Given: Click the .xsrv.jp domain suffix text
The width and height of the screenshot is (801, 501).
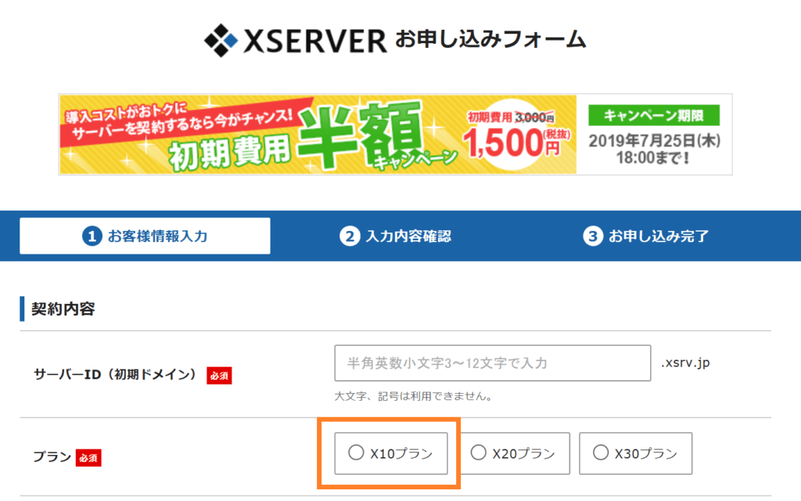Looking at the screenshot, I should click(x=685, y=363).
